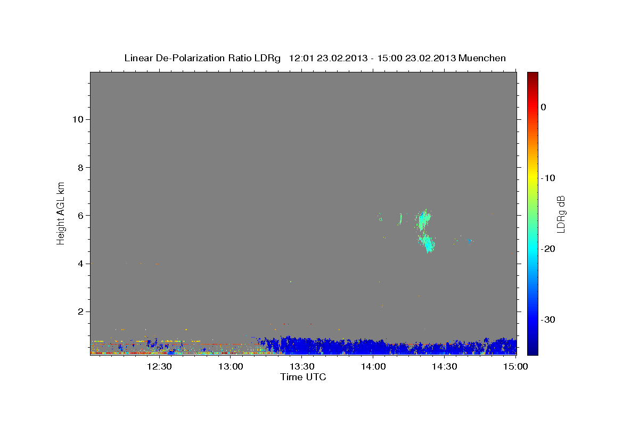Click the 14:30 time tick label
The image size is (639, 426).
point(444,366)
